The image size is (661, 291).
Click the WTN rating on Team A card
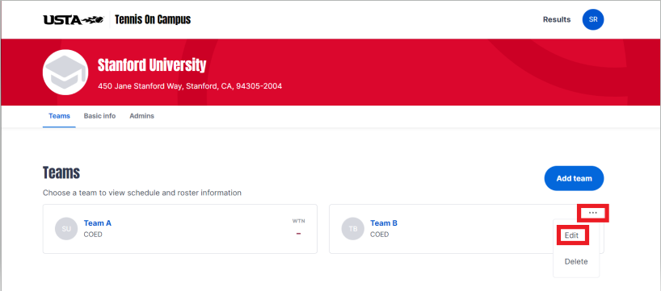coord(298,228)
